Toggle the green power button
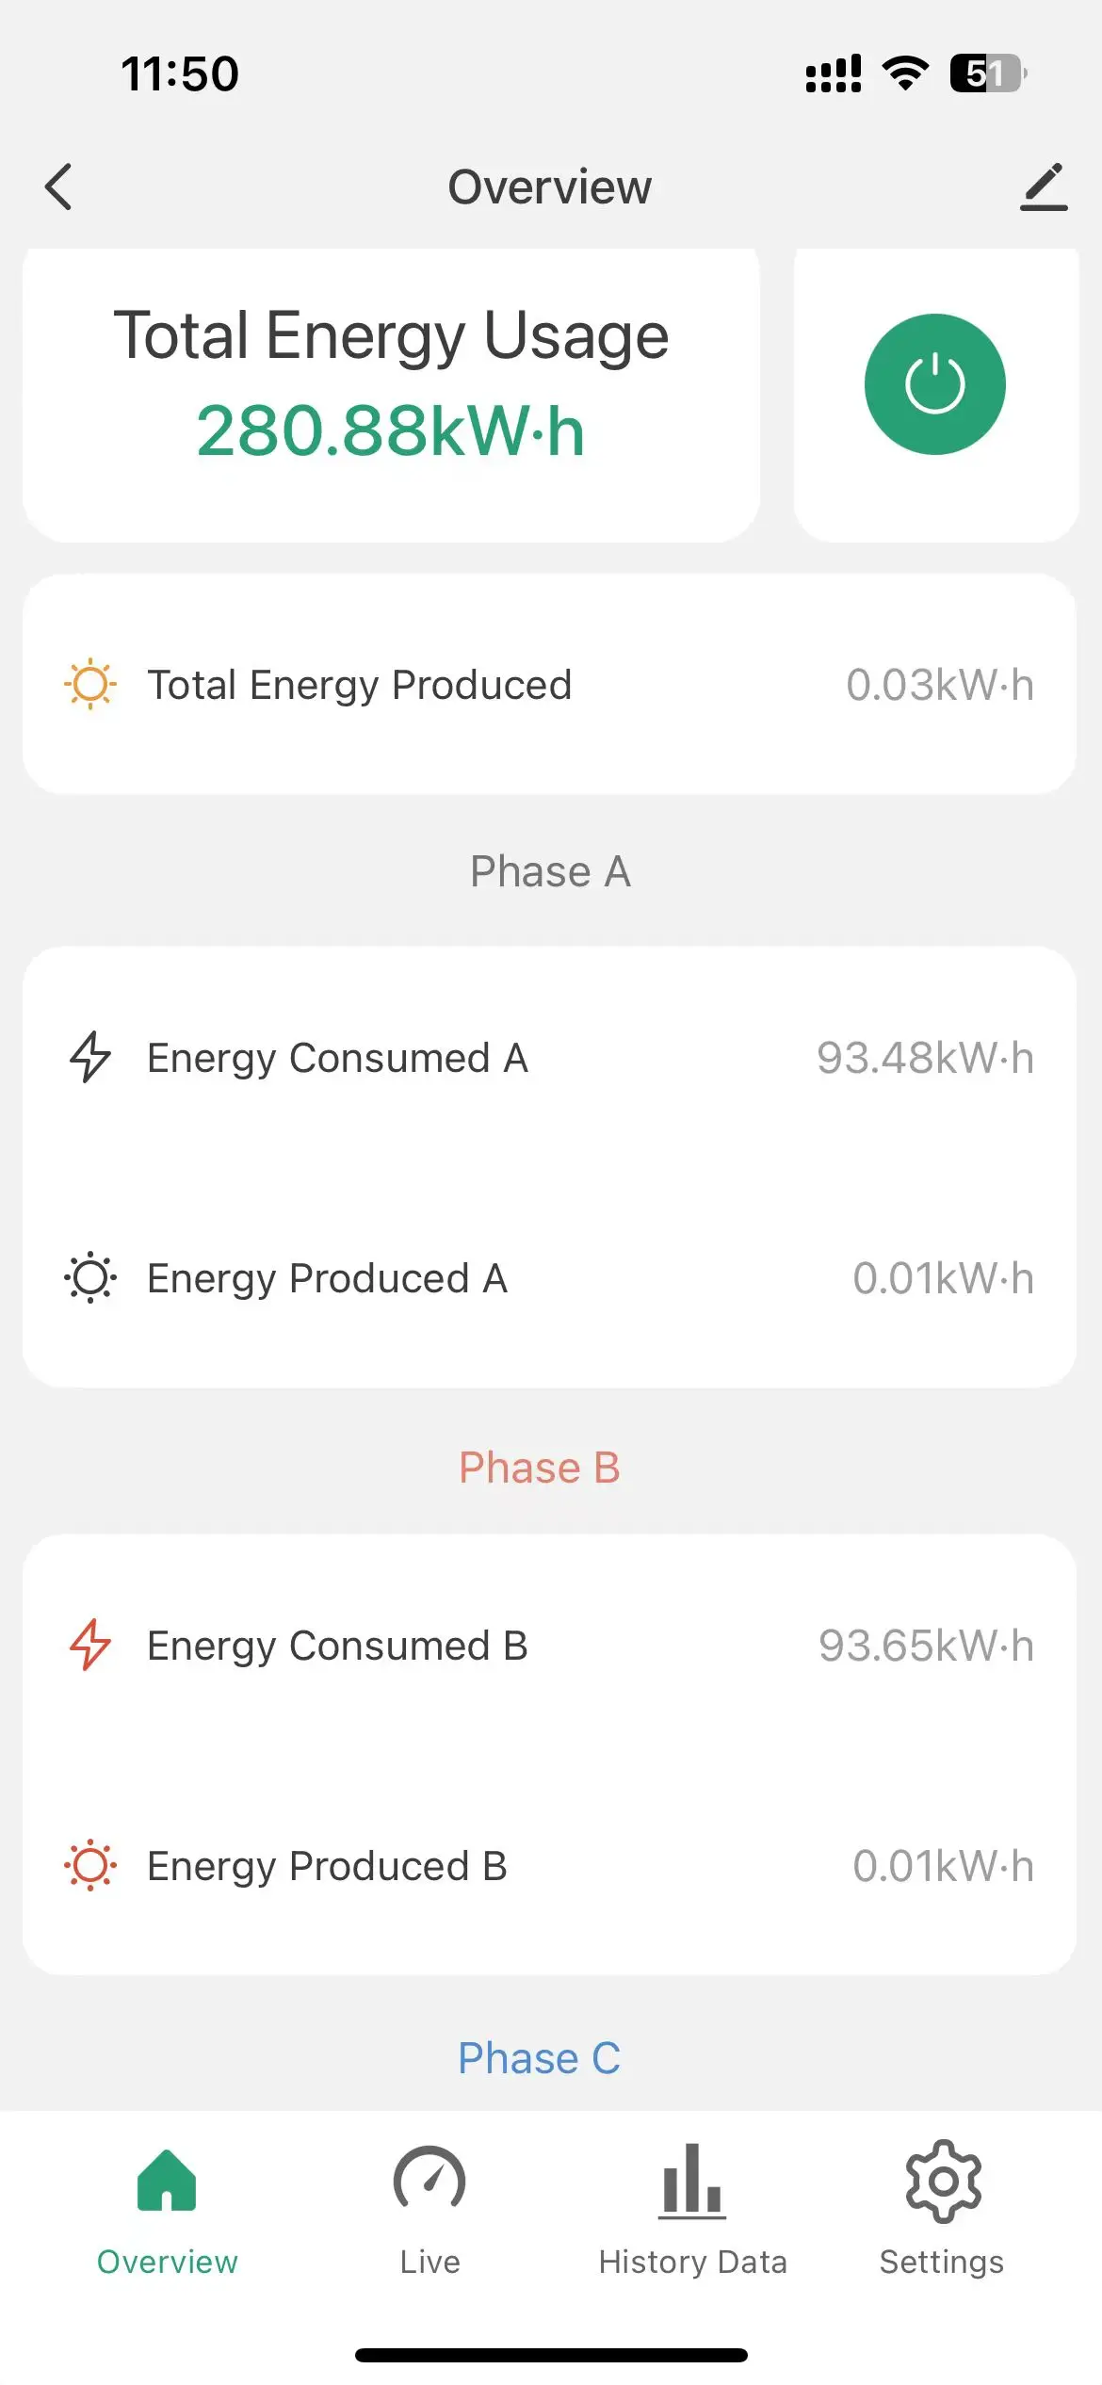Image resolution: width=1102 pixels, height=2385 pixels. [934, 384]
